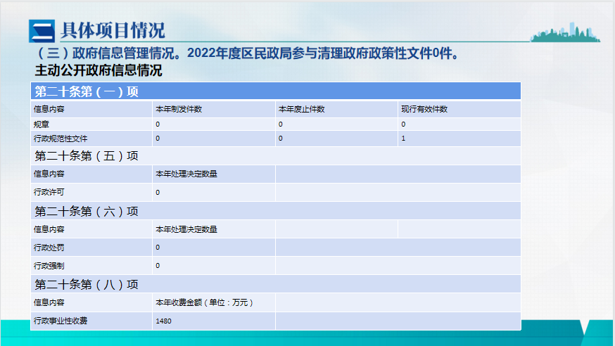Select the sentence beginning （三）政府信息管理情况
Image resolution: width=615 pixels, height=346 pixels.
[x=247, y=53]
